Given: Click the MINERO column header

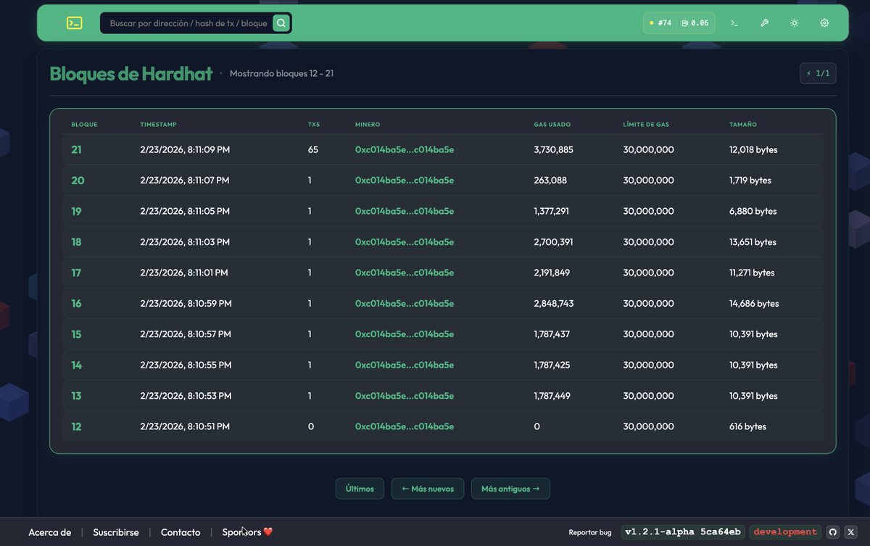Looking at the screenshot, I should [x=368, y=125].
